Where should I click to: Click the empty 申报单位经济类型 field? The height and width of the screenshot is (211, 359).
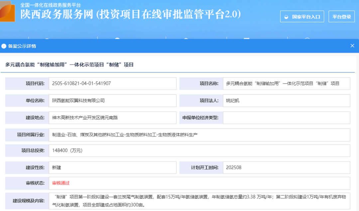coord(286,118)
